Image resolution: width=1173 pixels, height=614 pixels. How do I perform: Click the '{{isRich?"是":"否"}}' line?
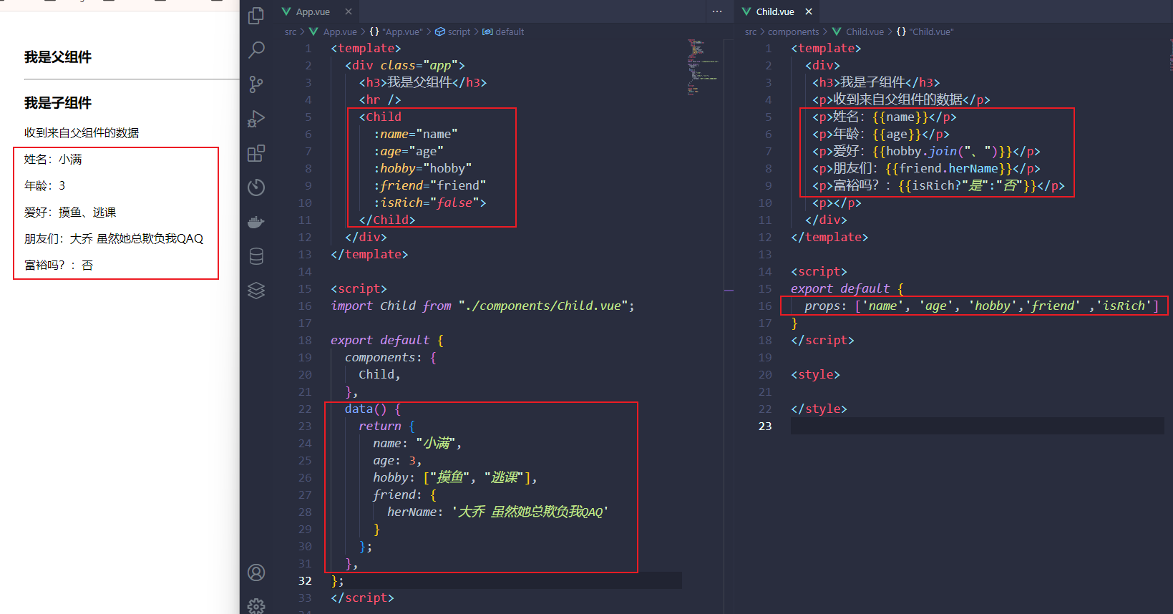tap(938, 185)
